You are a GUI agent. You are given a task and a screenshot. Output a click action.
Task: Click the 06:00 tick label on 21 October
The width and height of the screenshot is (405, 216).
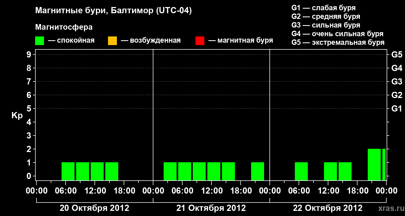(182, 191)
